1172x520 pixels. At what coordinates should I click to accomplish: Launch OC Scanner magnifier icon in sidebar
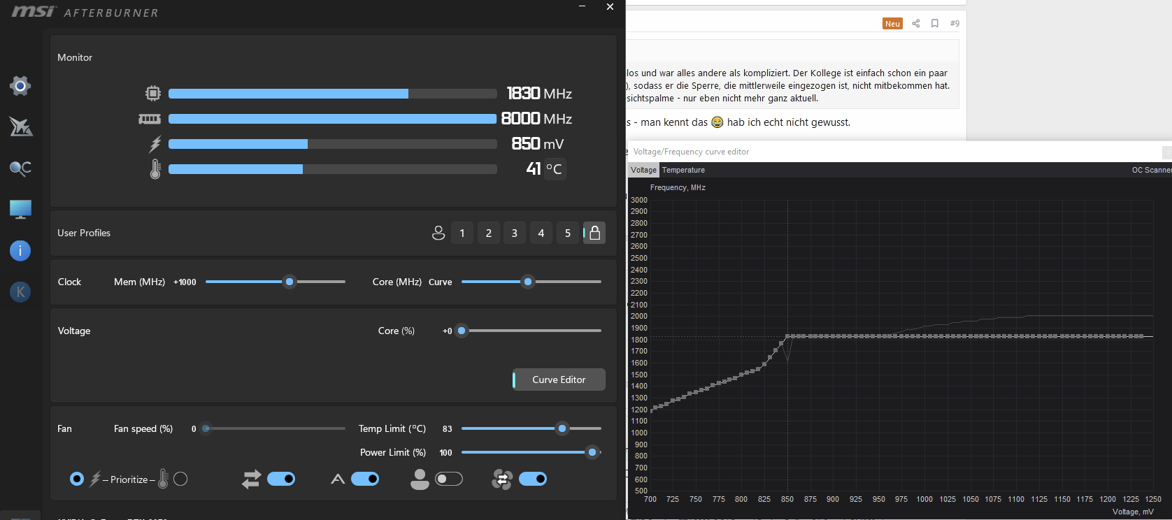click(x=20, y=168)
